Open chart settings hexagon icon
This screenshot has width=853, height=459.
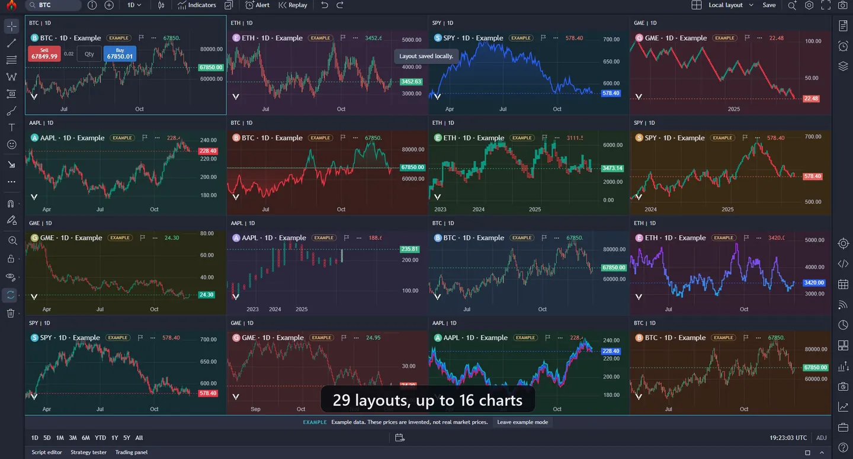coord(809,5)
